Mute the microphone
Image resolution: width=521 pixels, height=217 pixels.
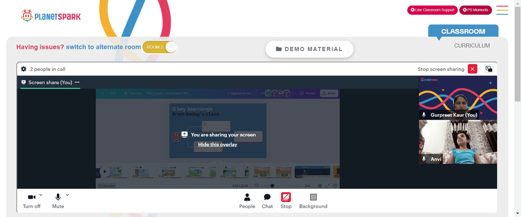58,201
